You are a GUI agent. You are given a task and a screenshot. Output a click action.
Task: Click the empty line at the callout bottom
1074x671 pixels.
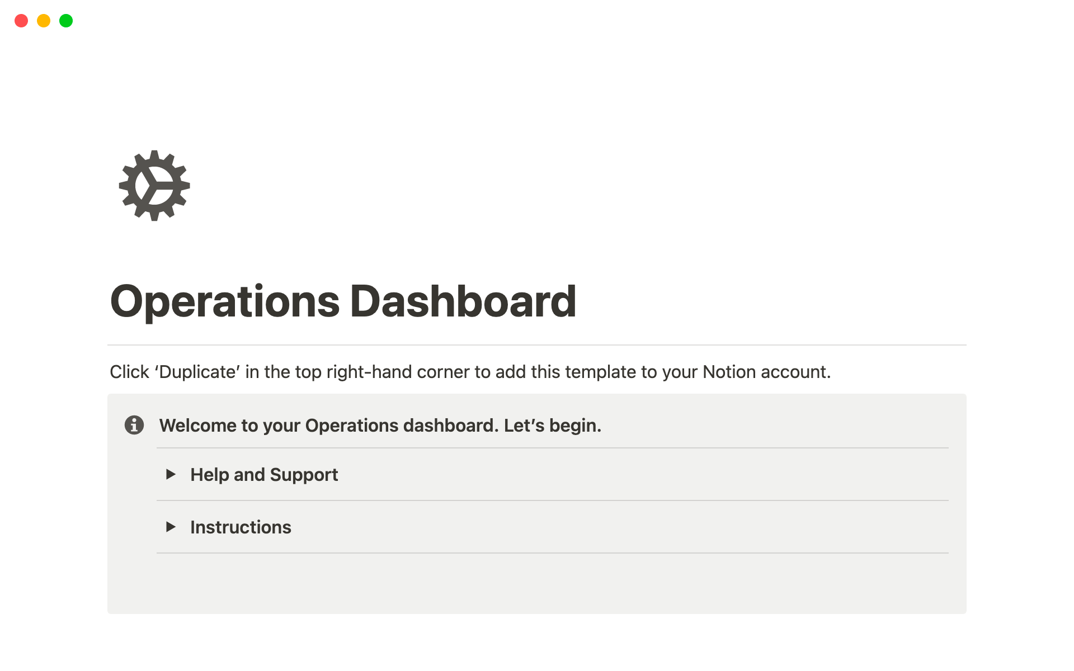coord(552,580)
